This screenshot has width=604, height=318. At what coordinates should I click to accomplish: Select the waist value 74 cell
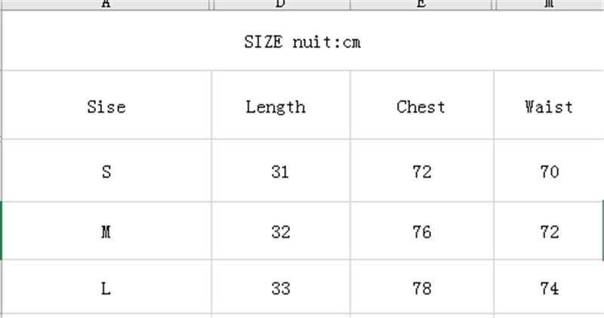coord(549,289)
